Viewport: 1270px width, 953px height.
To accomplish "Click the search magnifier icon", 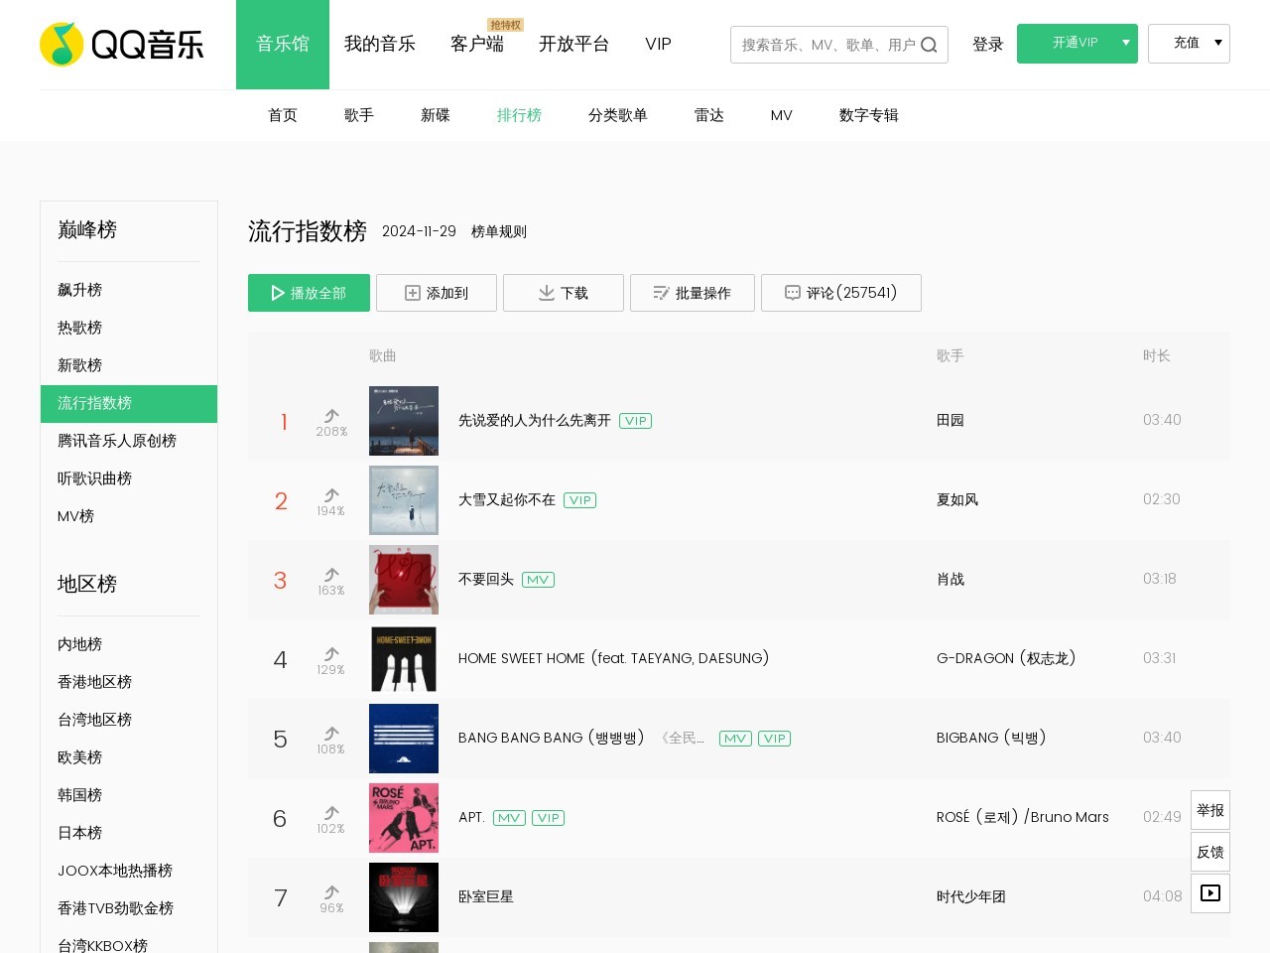I will point(929,45).
